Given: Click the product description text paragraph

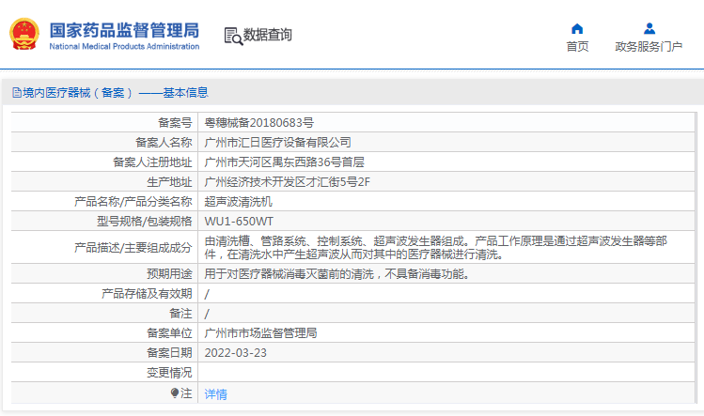Looking at the screenshot, I should (x=435, y=248).
